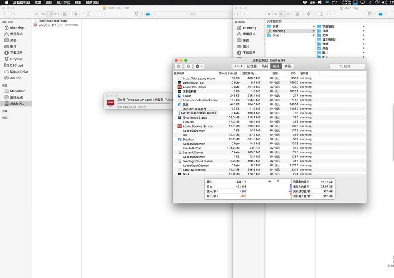
Task: Select the 磁碟 tab
Action: (276, 66)
